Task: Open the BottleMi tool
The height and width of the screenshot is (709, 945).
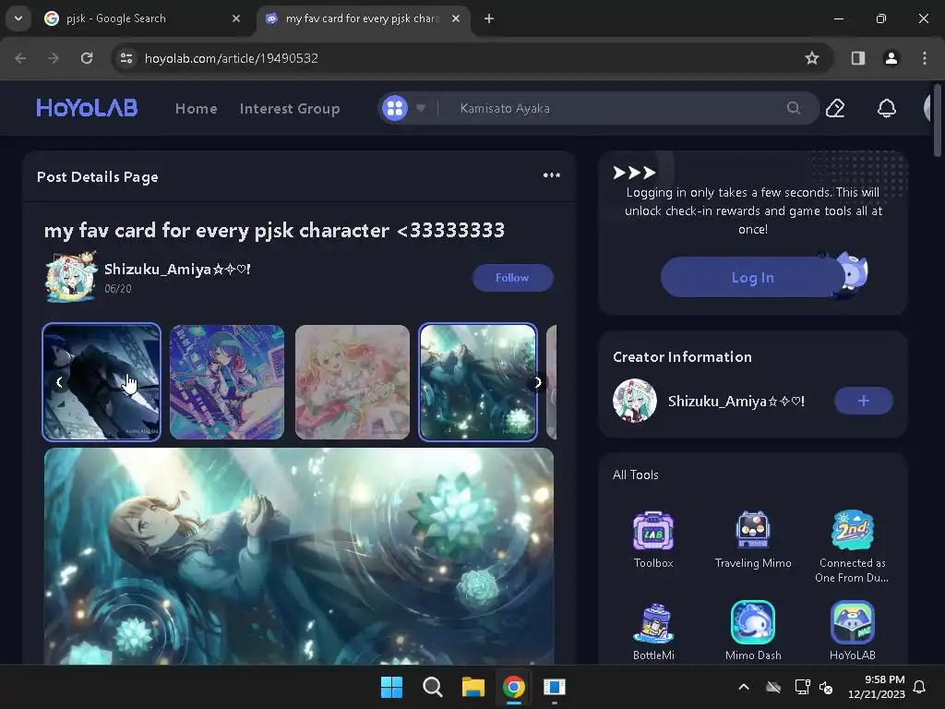Action: pos(653,631)
